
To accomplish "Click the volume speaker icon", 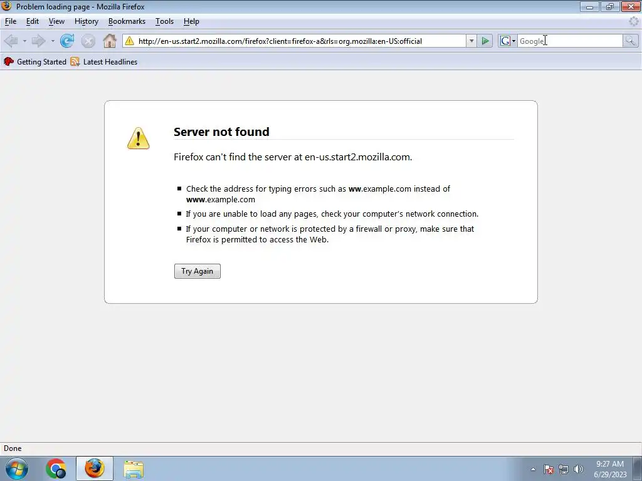I will (579, 469).
